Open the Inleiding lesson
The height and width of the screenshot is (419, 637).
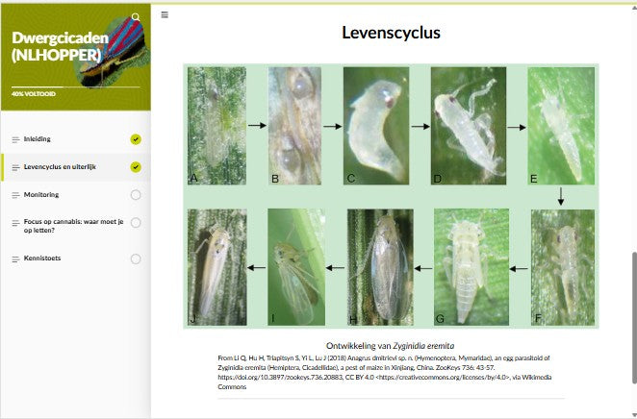click(38, 139)
